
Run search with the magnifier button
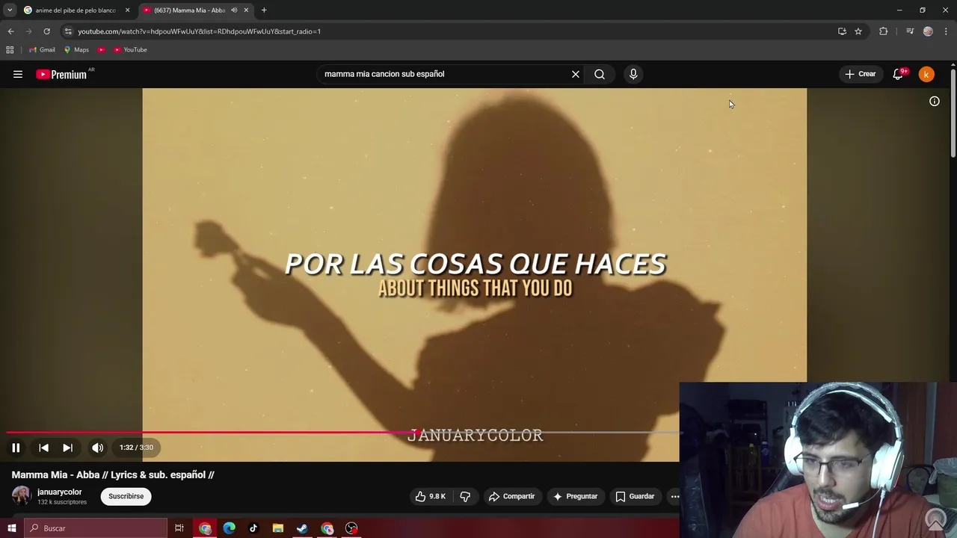coord(600,74)
